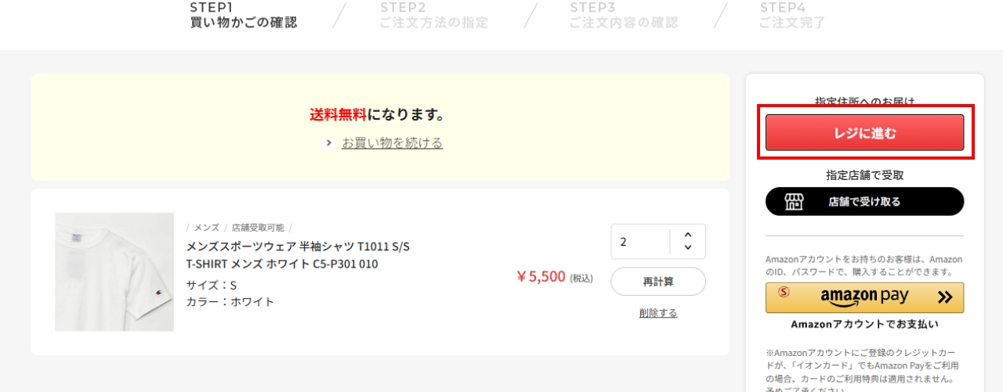Follow the お買い物を続ける link

392,143
